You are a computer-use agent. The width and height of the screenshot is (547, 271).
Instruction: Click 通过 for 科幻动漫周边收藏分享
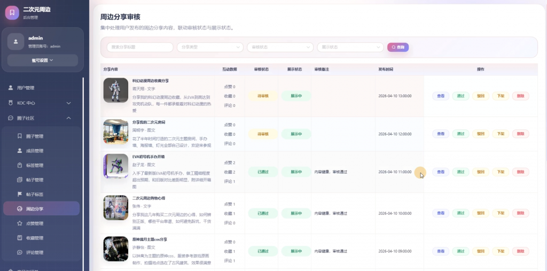click(460, 96)
